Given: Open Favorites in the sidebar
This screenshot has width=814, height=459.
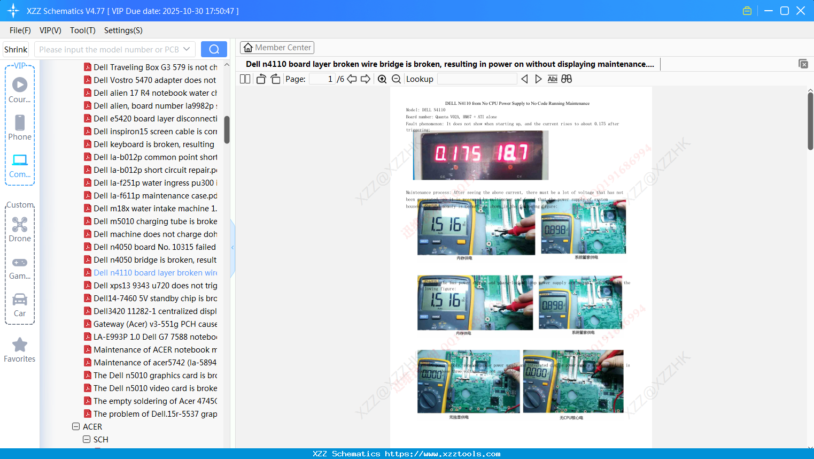Looking at the screenshot, I should point(20,350).
